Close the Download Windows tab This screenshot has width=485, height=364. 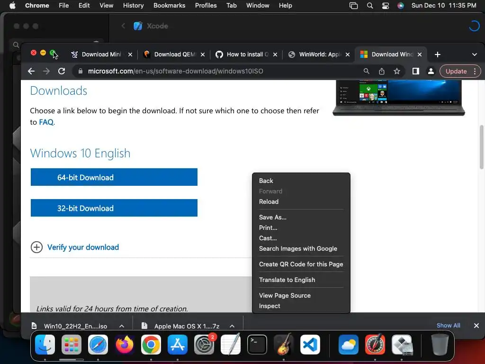click(x=420, y=55)
